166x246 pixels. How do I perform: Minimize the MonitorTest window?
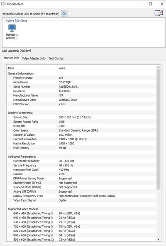click(x=139, y=4)
